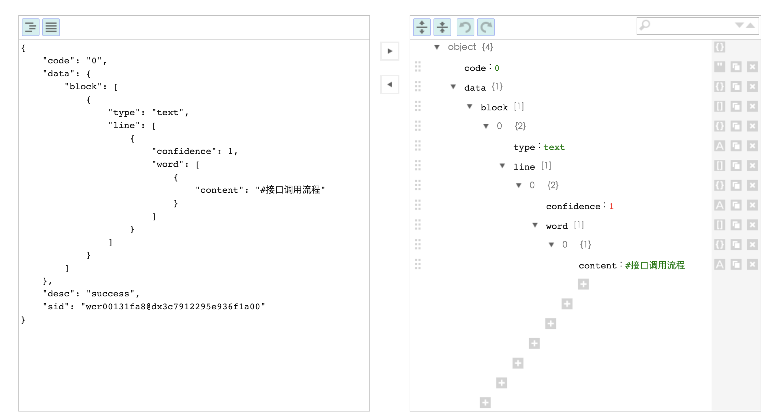Append a field below the content row
This screenshot has height=419, width=777.
tap(583, 284)
